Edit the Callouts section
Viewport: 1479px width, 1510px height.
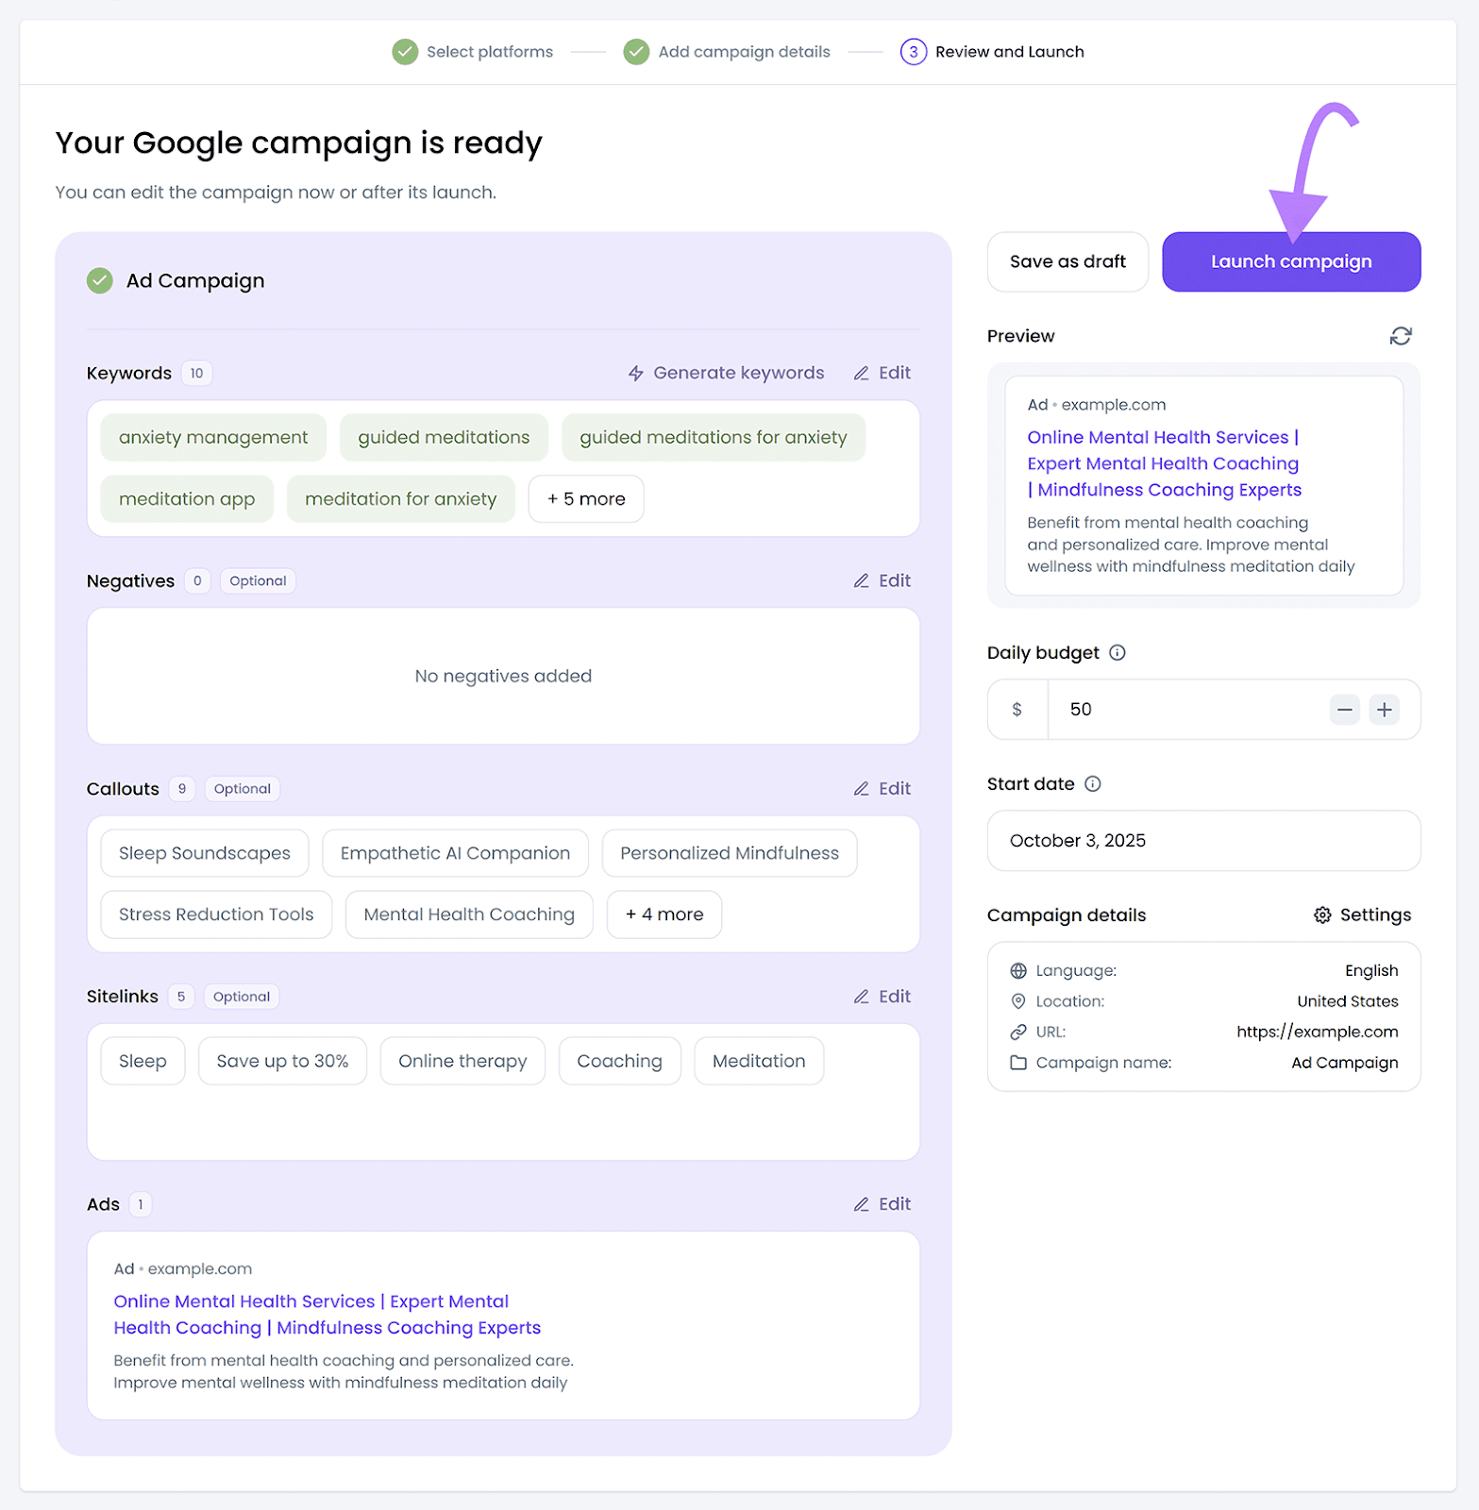[882, 788]
